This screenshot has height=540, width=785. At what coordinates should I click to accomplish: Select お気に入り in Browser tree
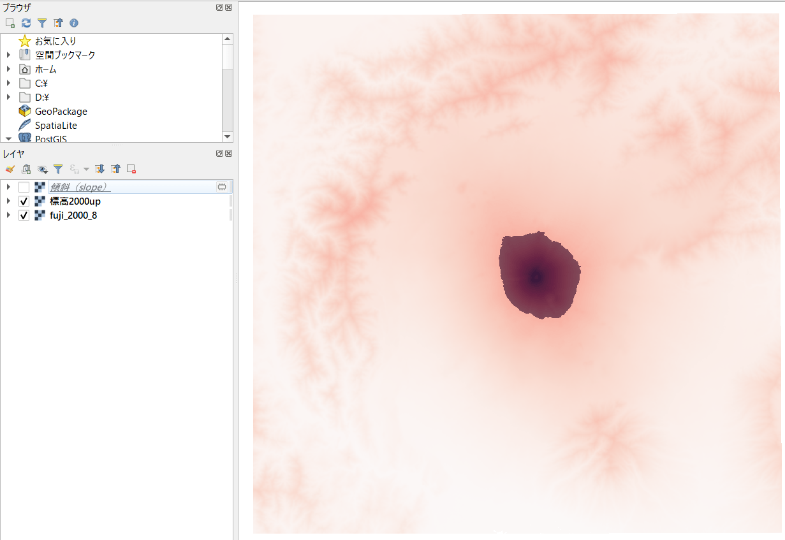55,41
